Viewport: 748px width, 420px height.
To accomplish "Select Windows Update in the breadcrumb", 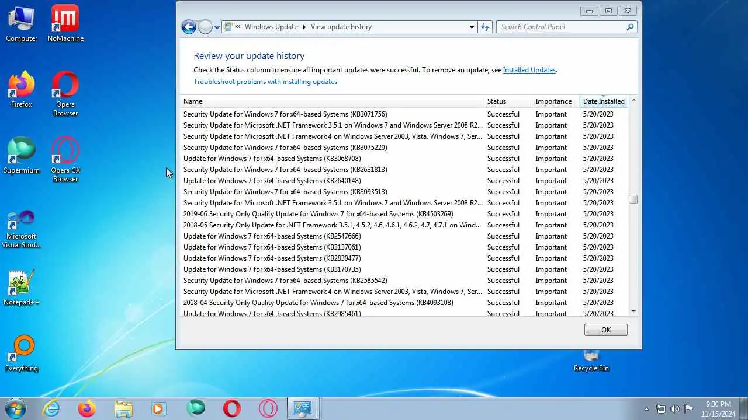I will click(x=271, y=27).
